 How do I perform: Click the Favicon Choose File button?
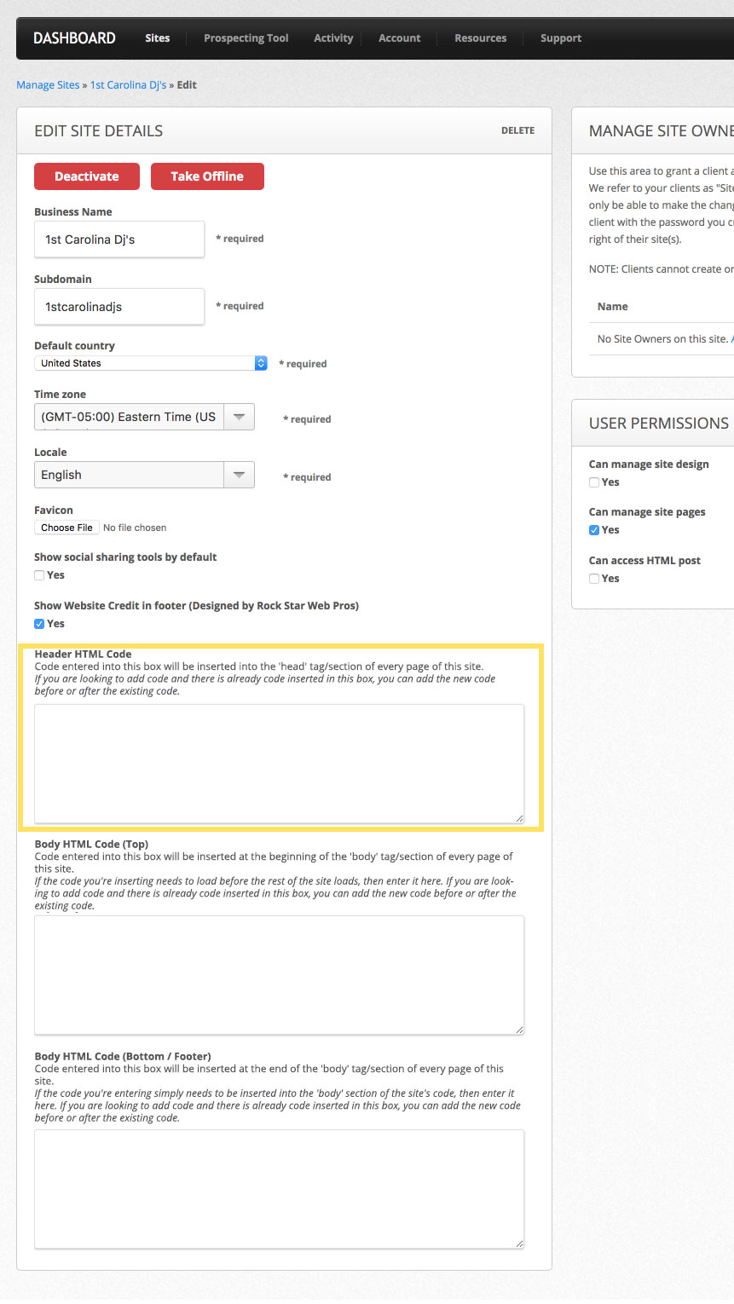(66, 528)
